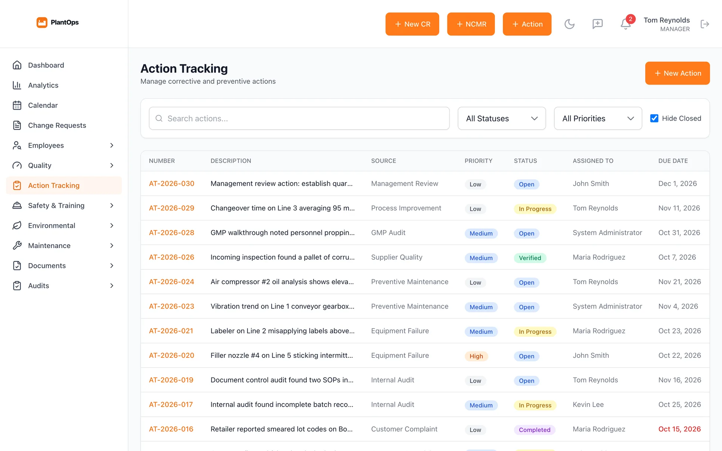Expand the Employees submenu chevron

click(112, 145)
